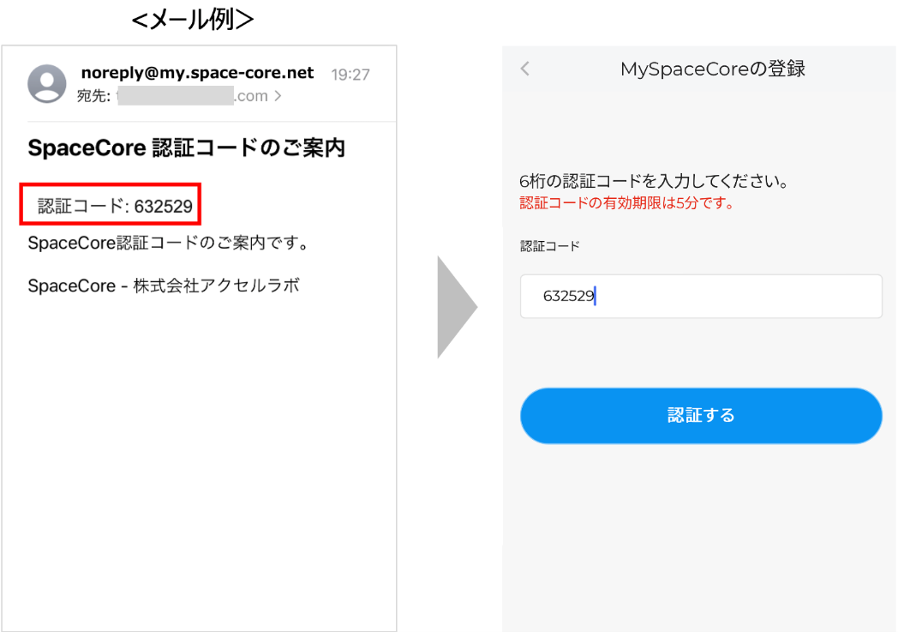Tap the back chevron in registration header

pyautogui.click(x=525, y=69)
